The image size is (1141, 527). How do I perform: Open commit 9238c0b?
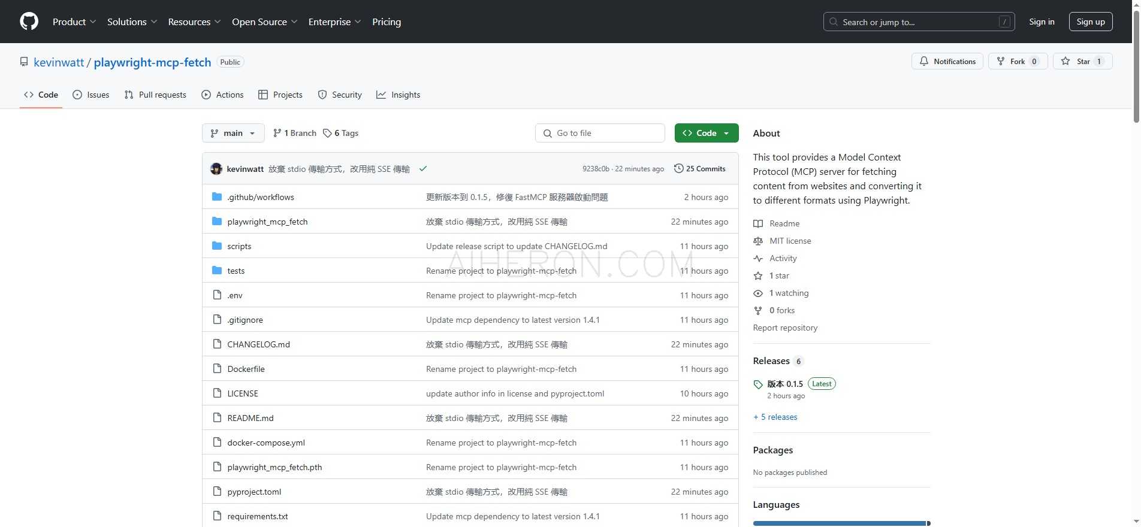[x=596, y=169]
